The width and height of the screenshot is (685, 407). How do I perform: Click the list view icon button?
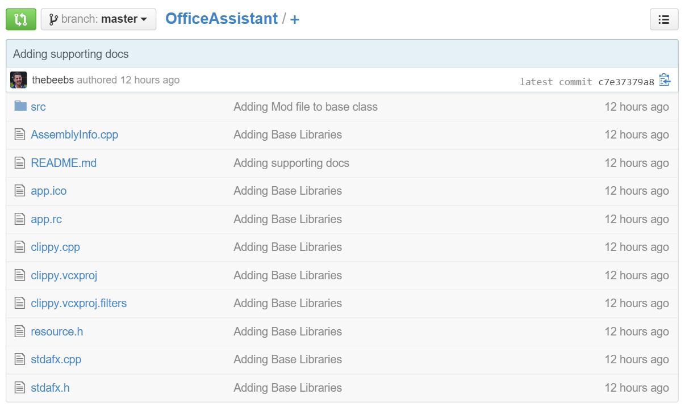(663, 20)
